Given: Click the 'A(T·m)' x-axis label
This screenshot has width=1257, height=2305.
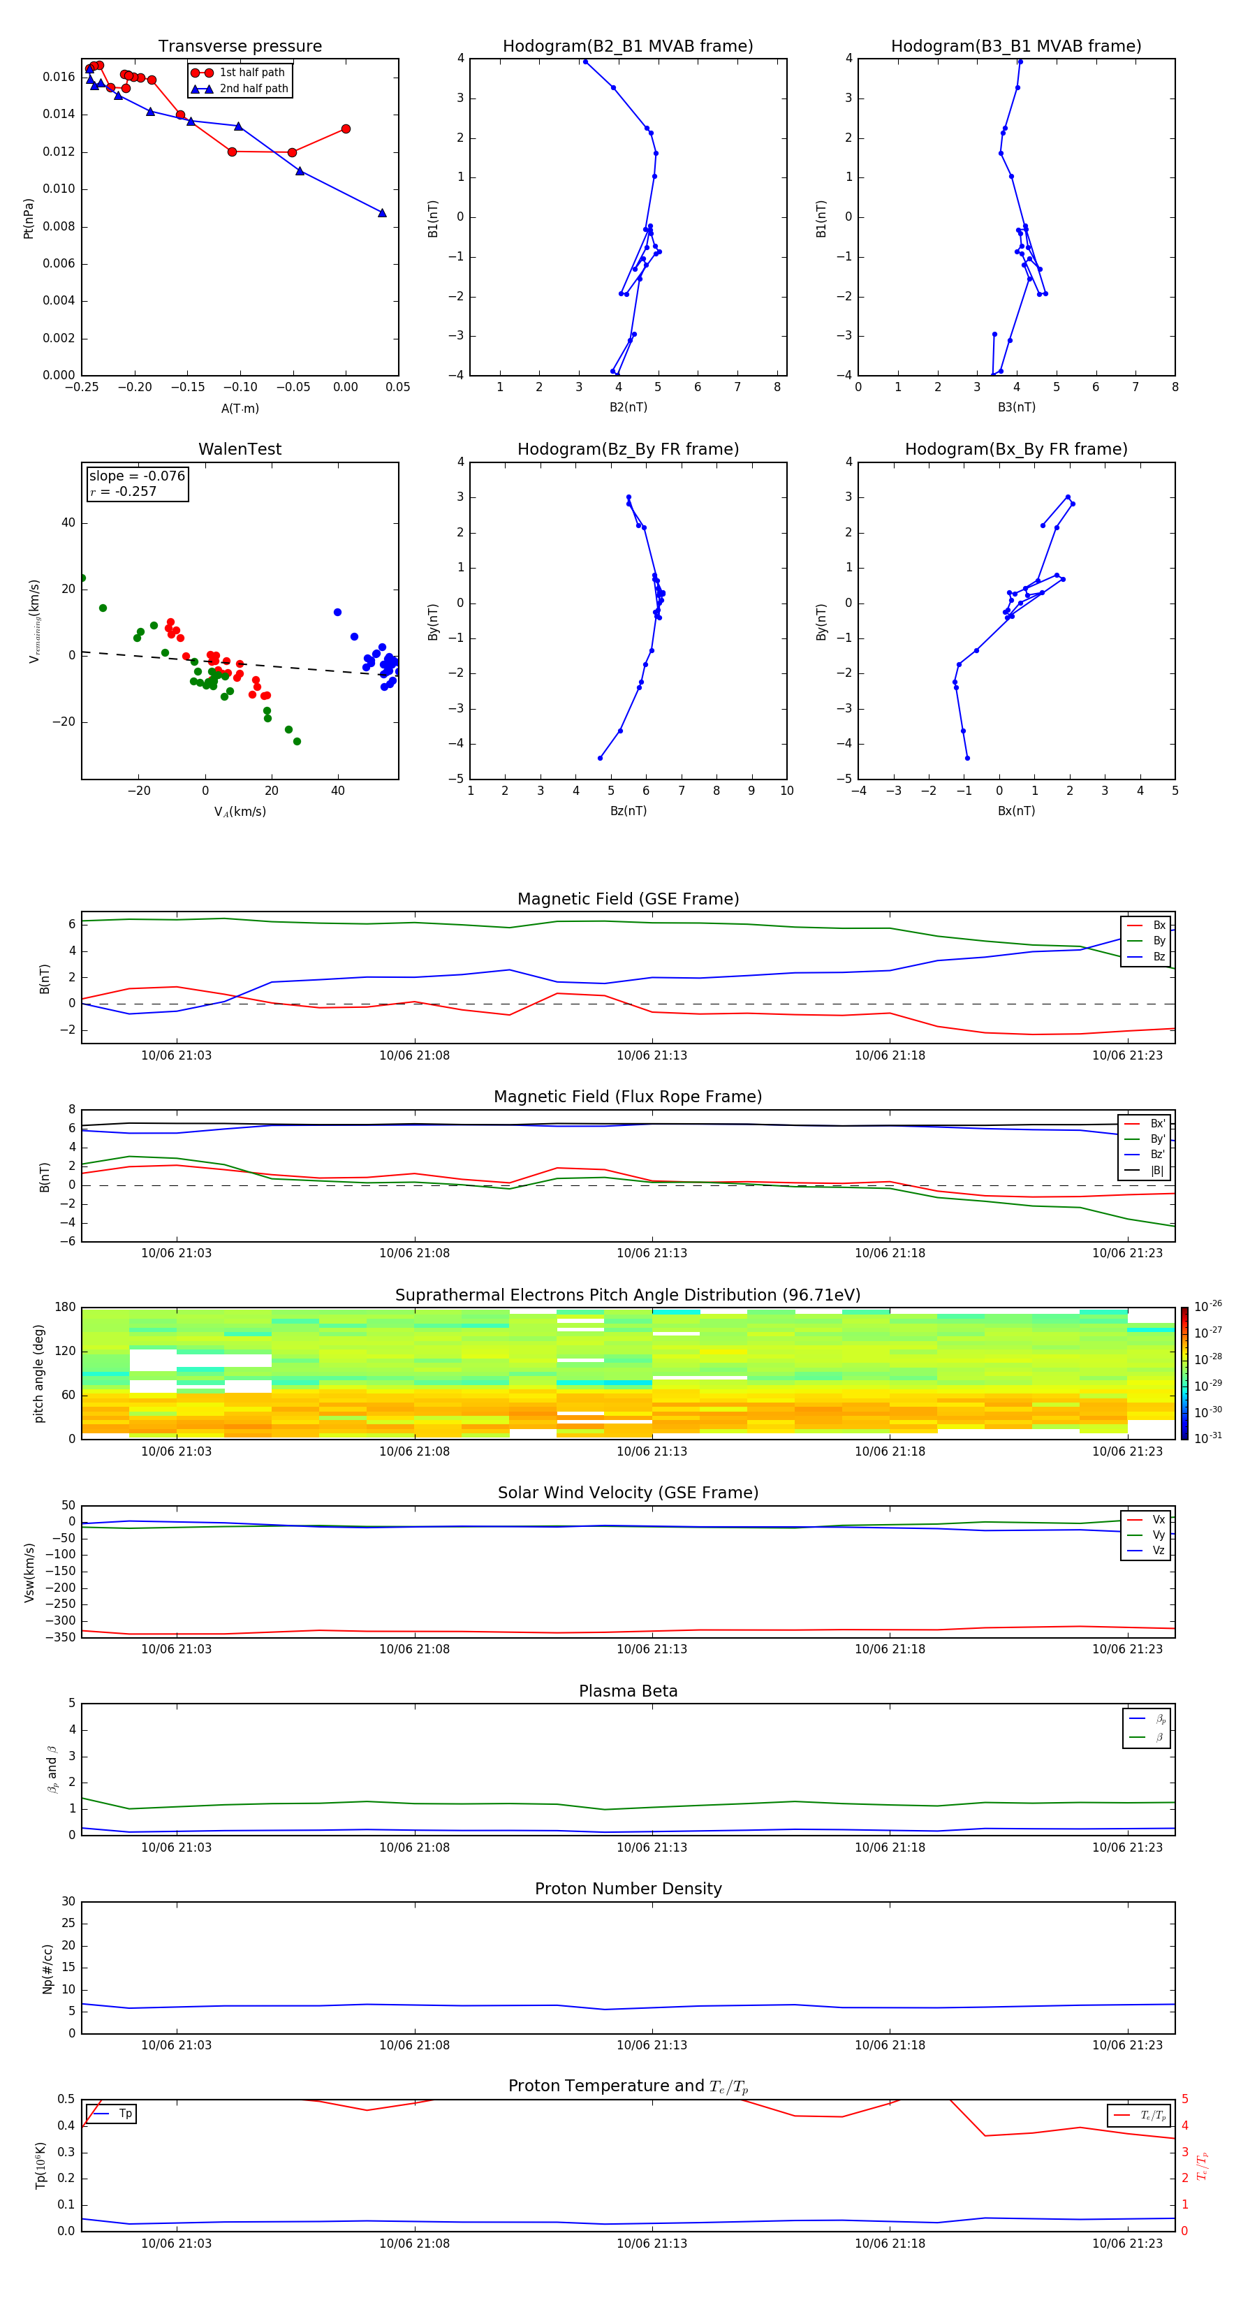Looking at the screenshot, I should 240,409.
